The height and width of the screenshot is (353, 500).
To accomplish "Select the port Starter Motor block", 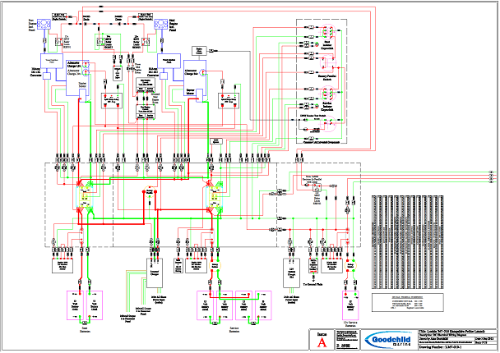I will coord(83,92).
